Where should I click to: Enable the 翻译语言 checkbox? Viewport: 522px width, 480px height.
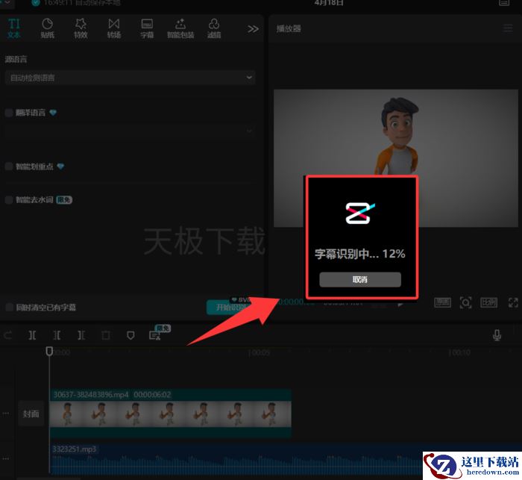click(9, 113)
